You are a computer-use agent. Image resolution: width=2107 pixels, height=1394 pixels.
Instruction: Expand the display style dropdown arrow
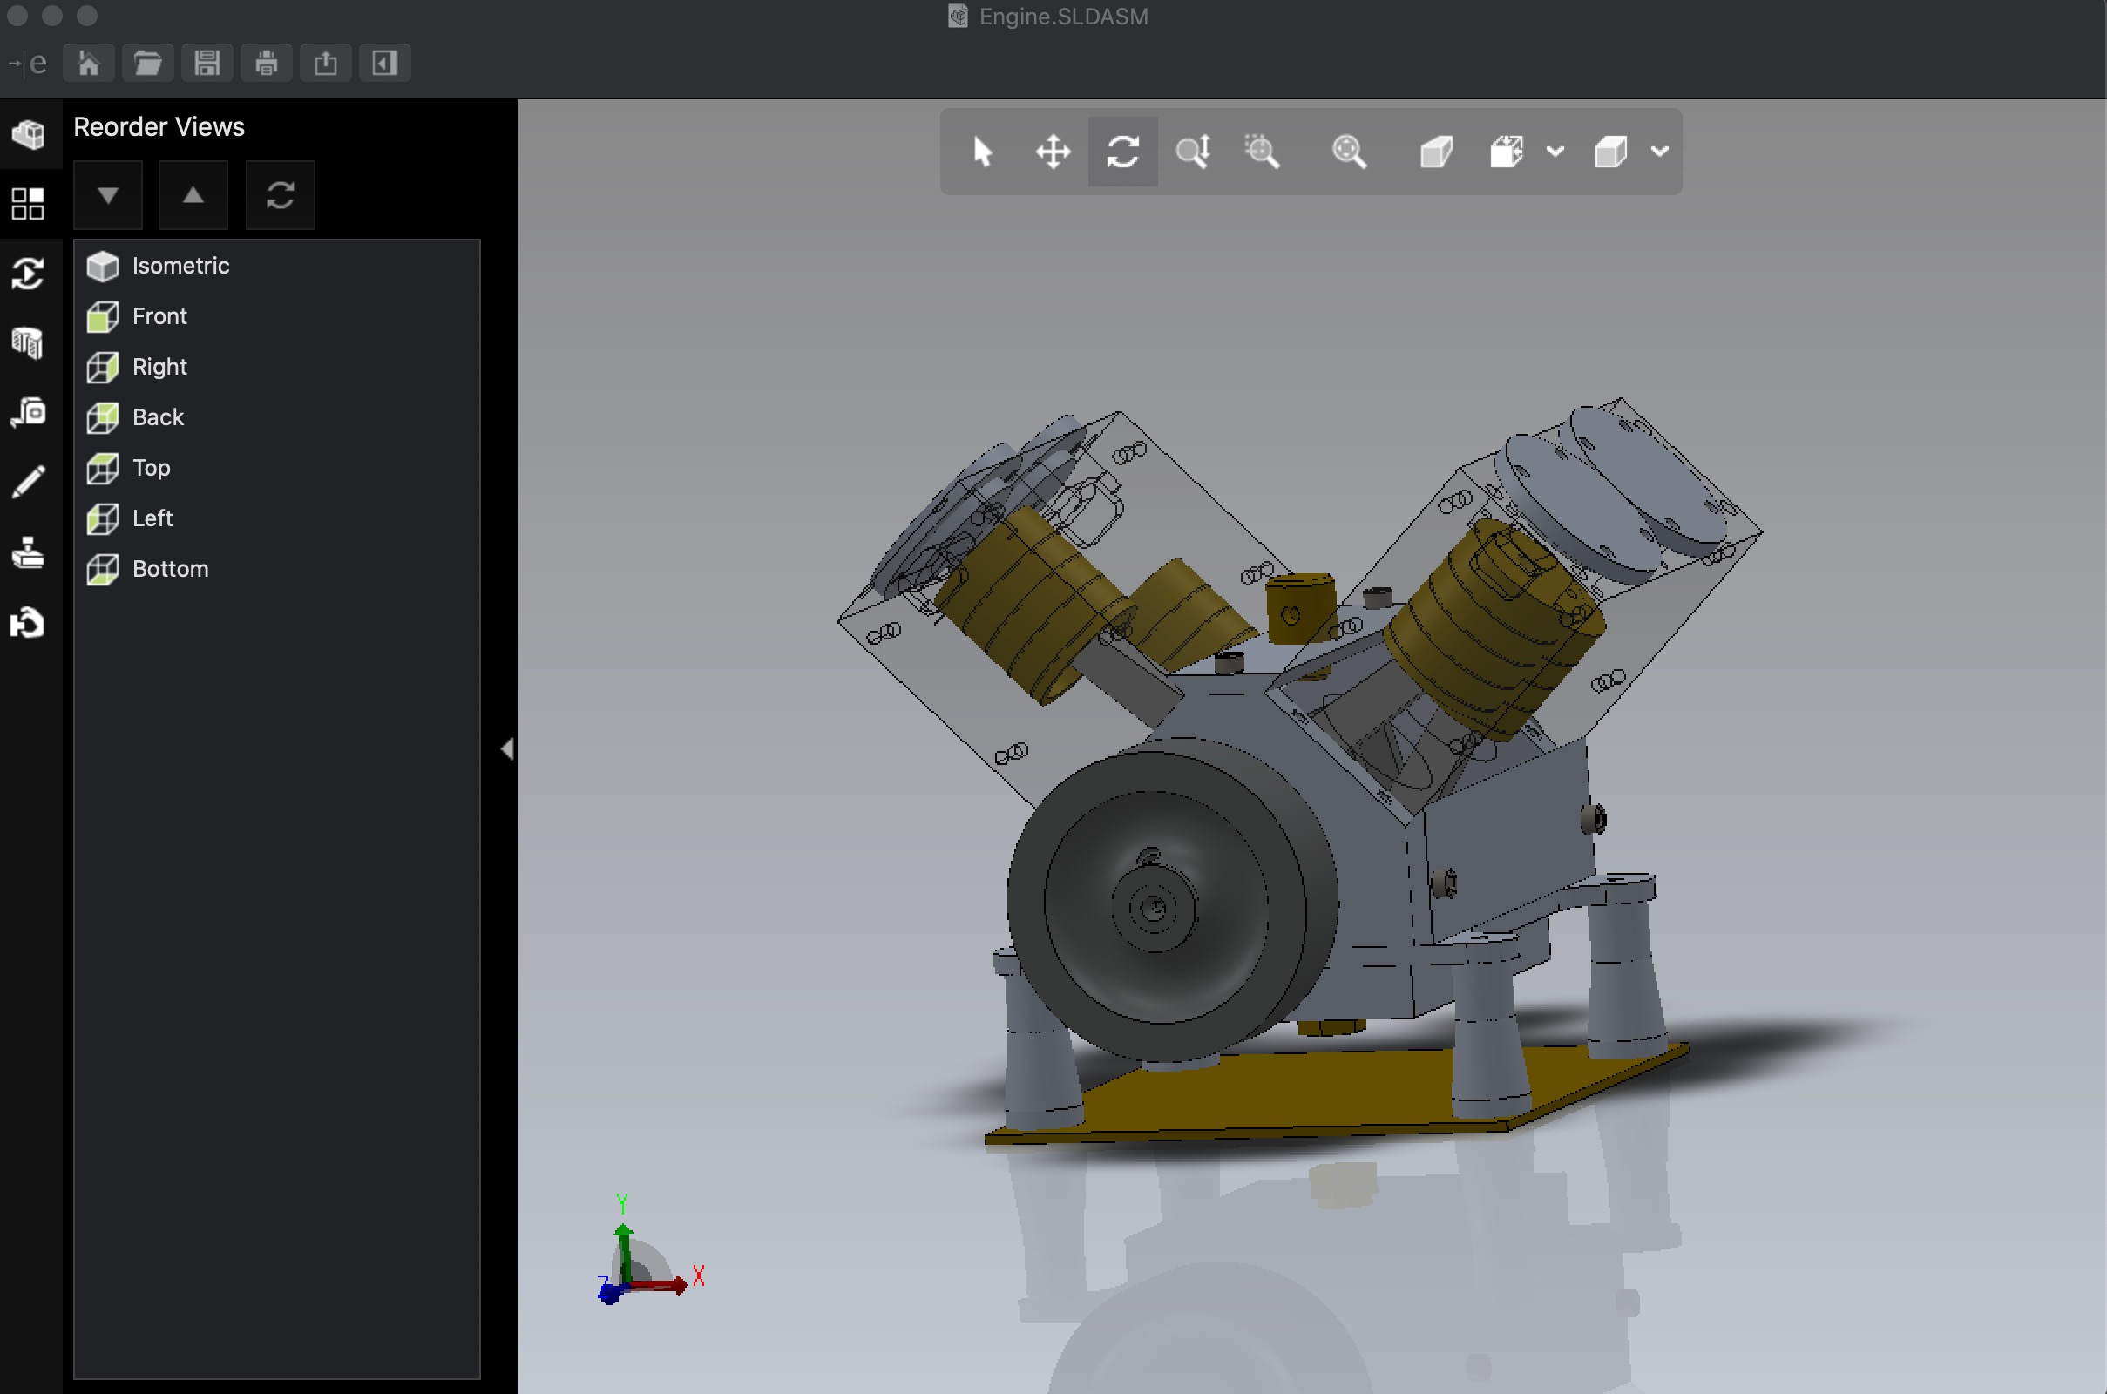pyautogui.click(x=1660, y=152)
